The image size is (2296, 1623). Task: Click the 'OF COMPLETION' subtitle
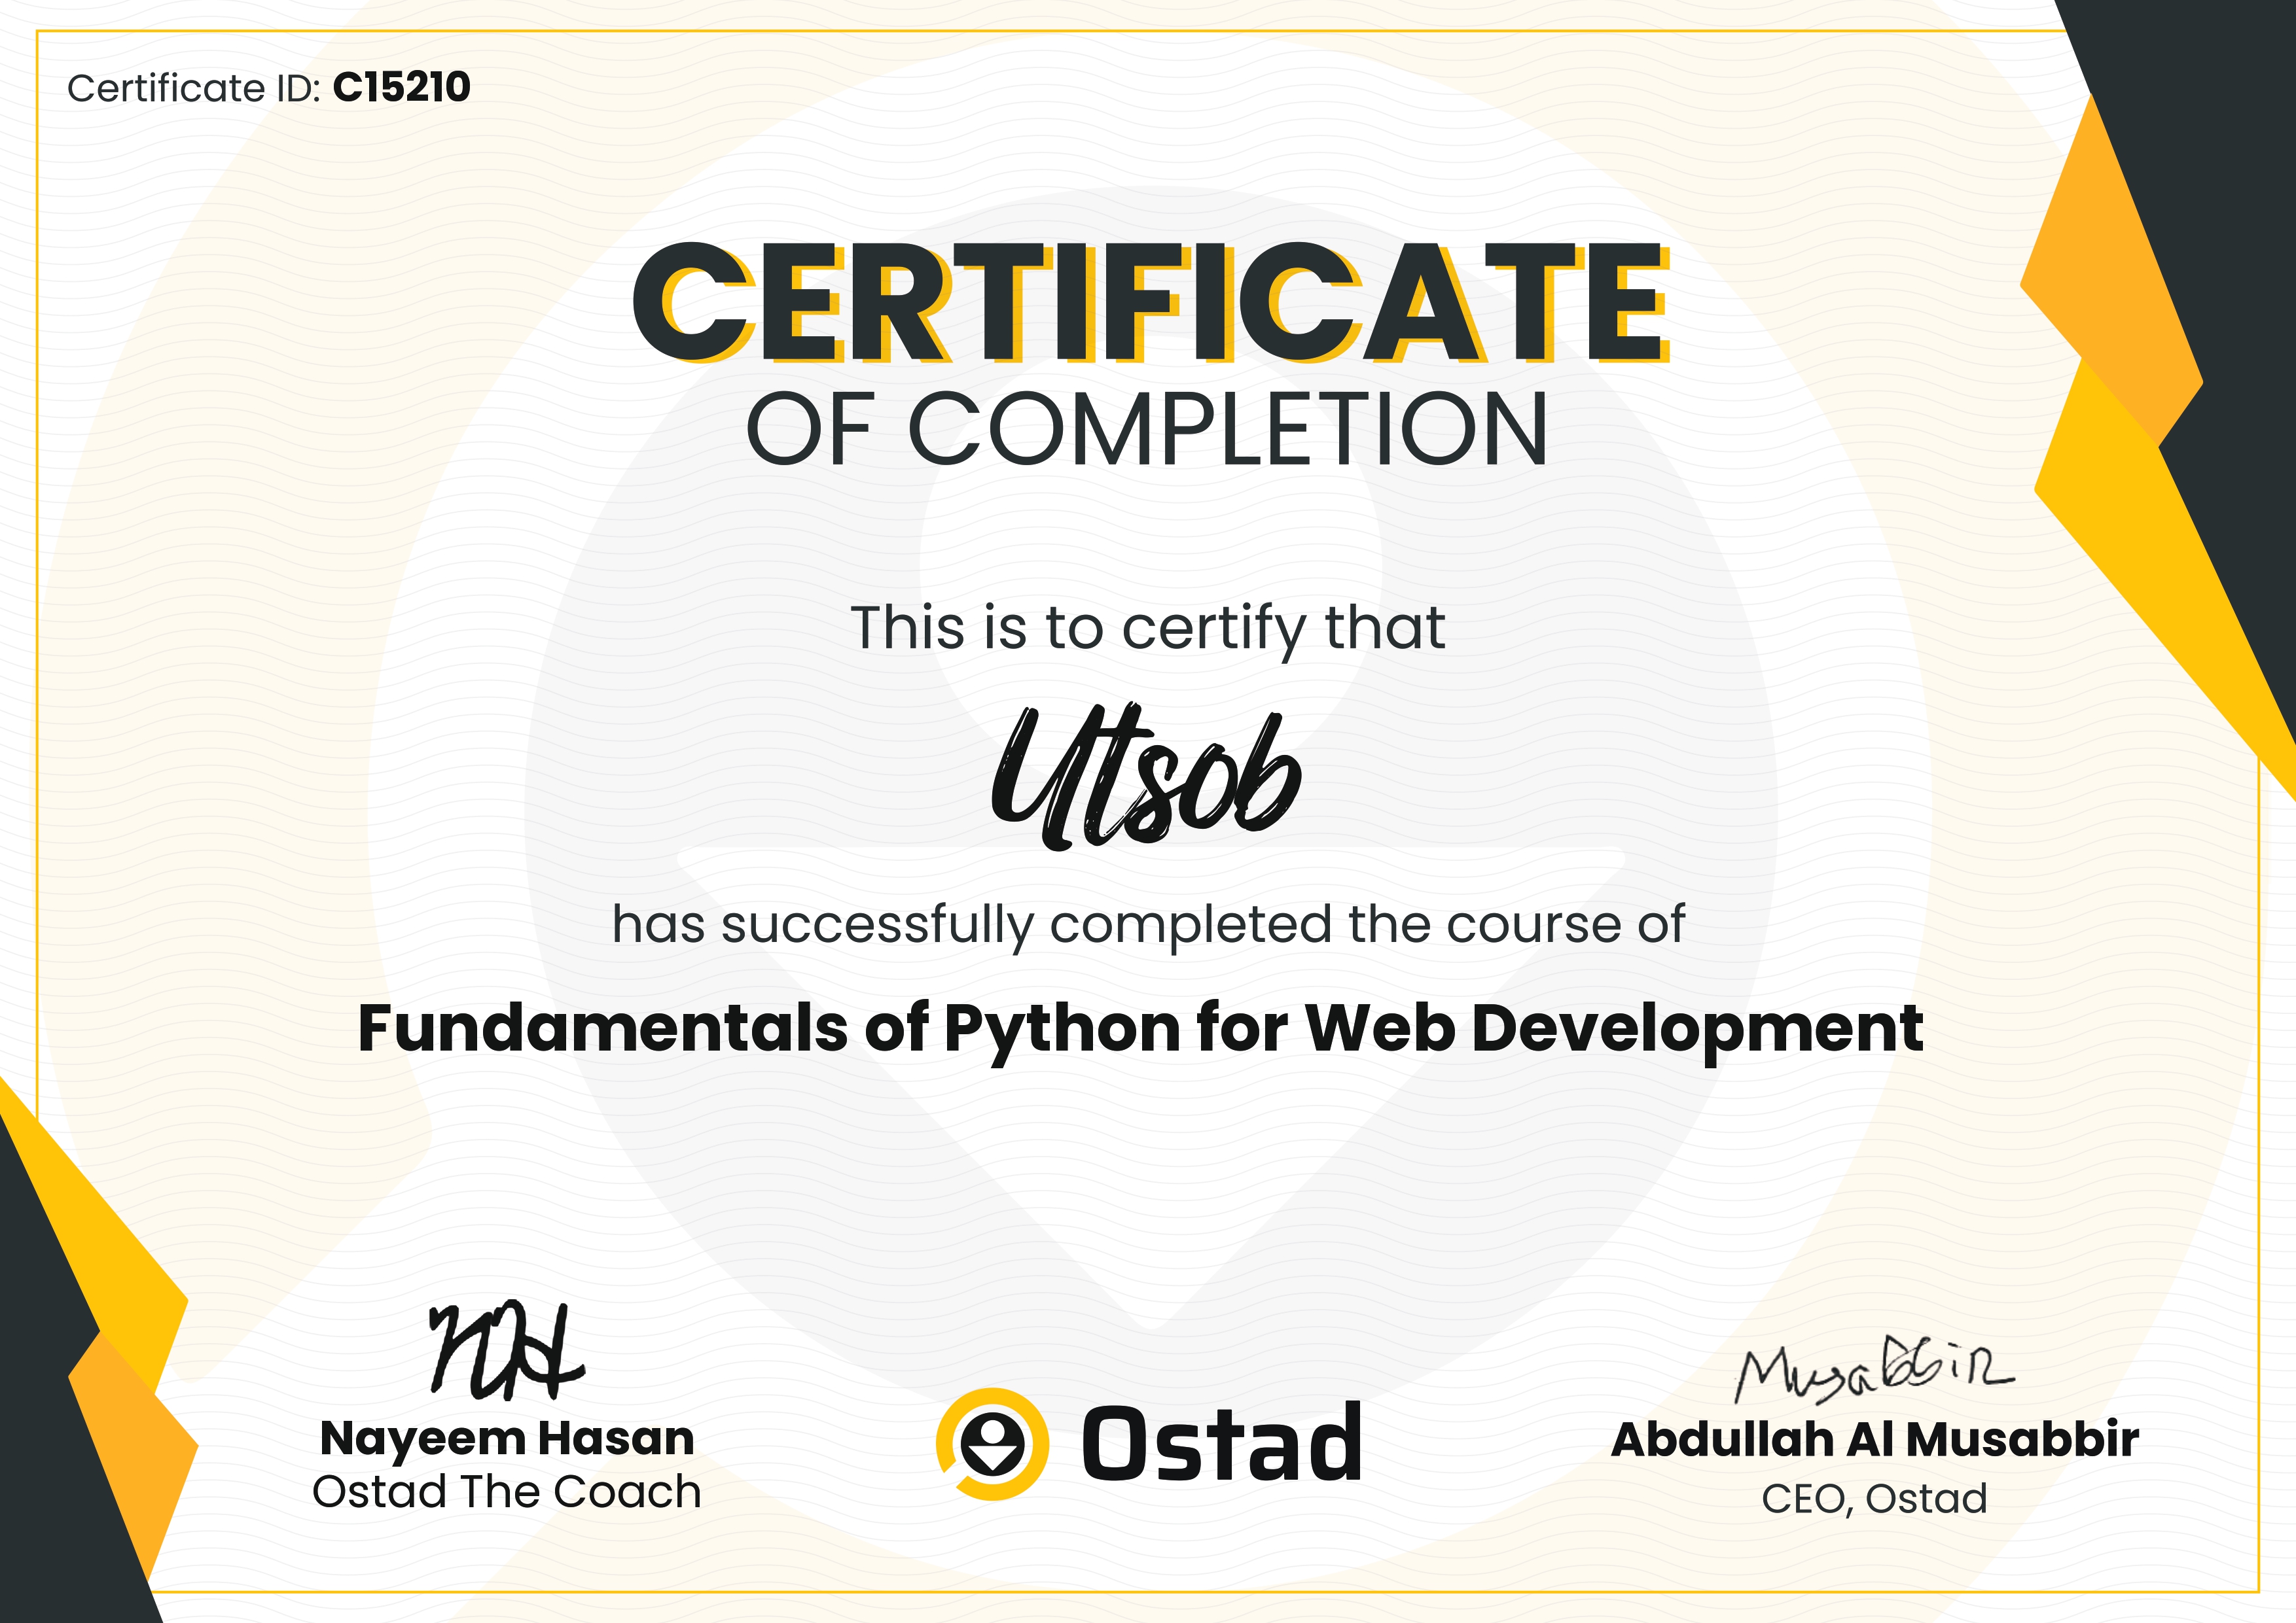point(1147,430)
